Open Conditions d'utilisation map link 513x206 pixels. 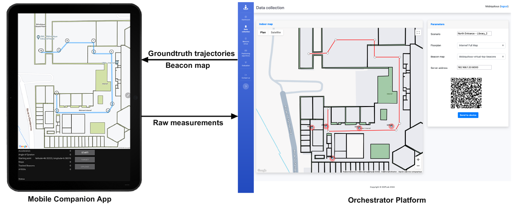click(389, 172)
